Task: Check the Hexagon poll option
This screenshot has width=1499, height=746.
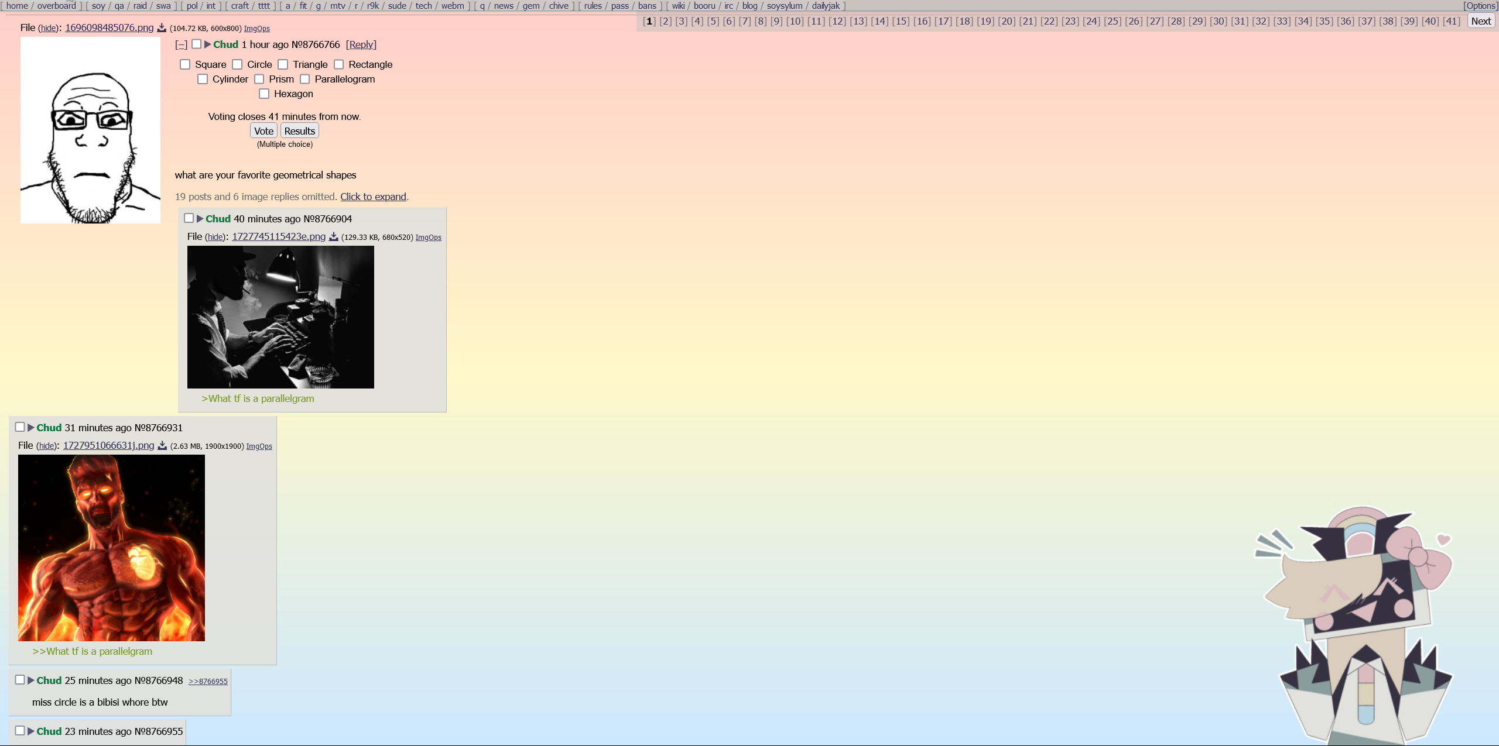Action: click(264, 94)
